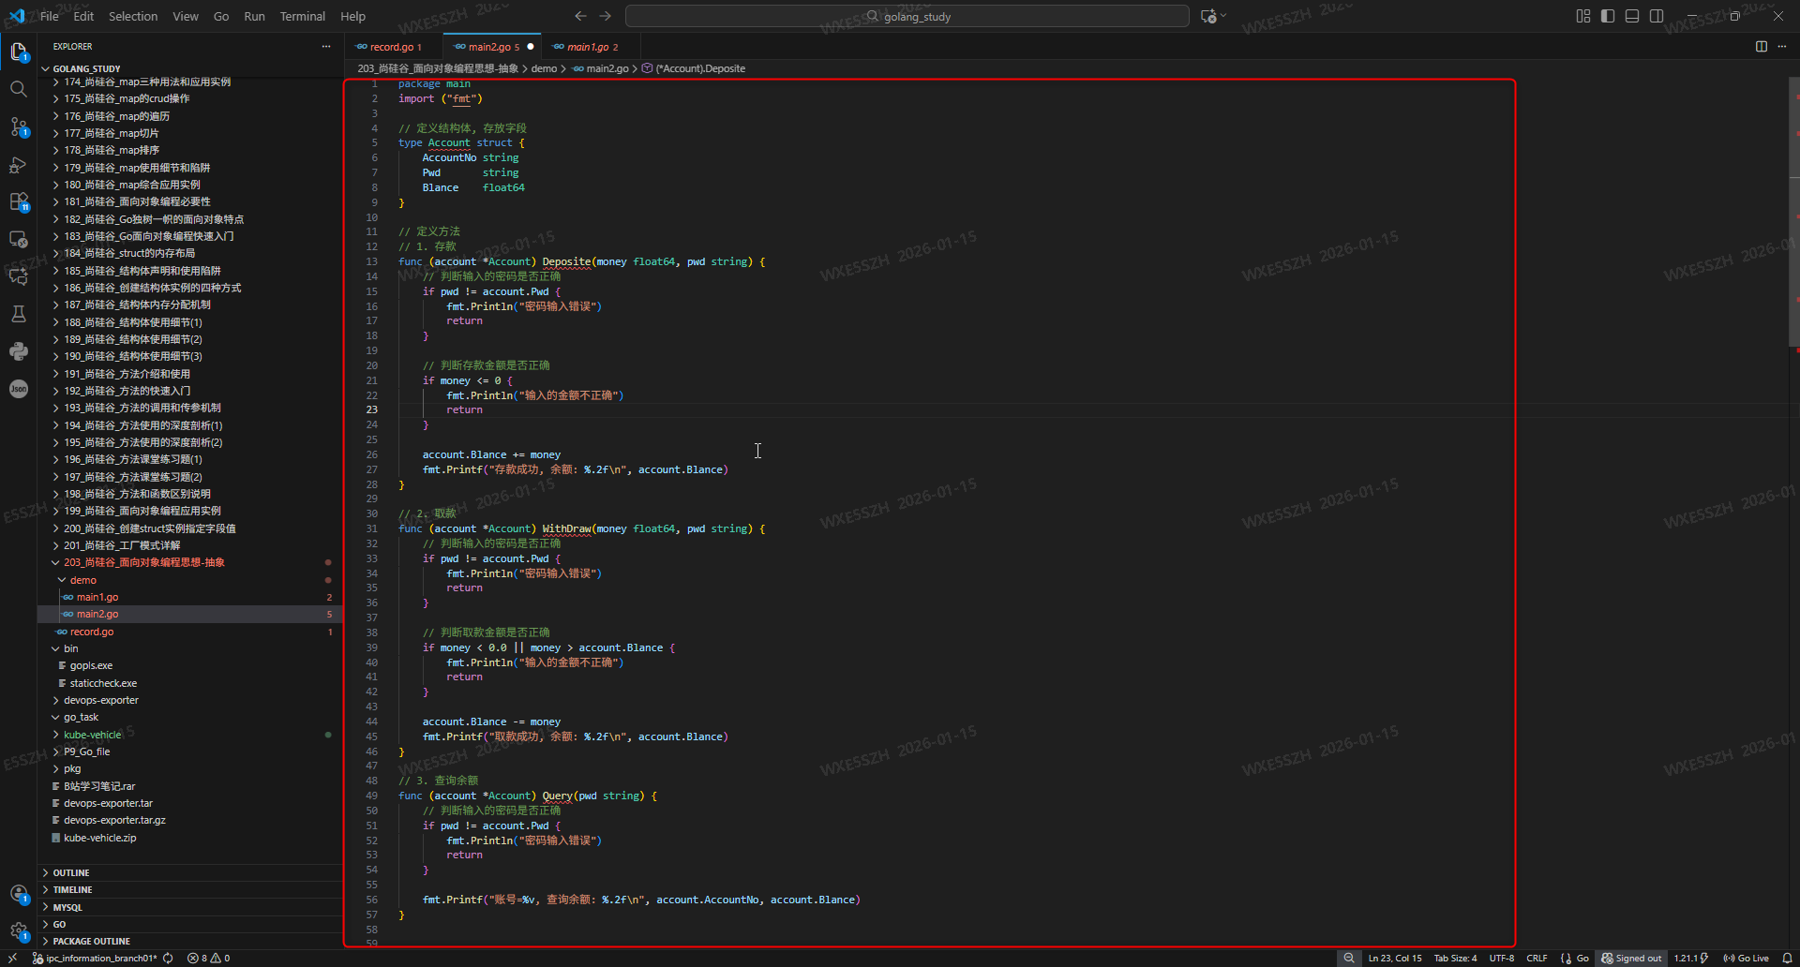Open the Remote Explorer view
The image size is (1800, 967).
tap(19, 239)
